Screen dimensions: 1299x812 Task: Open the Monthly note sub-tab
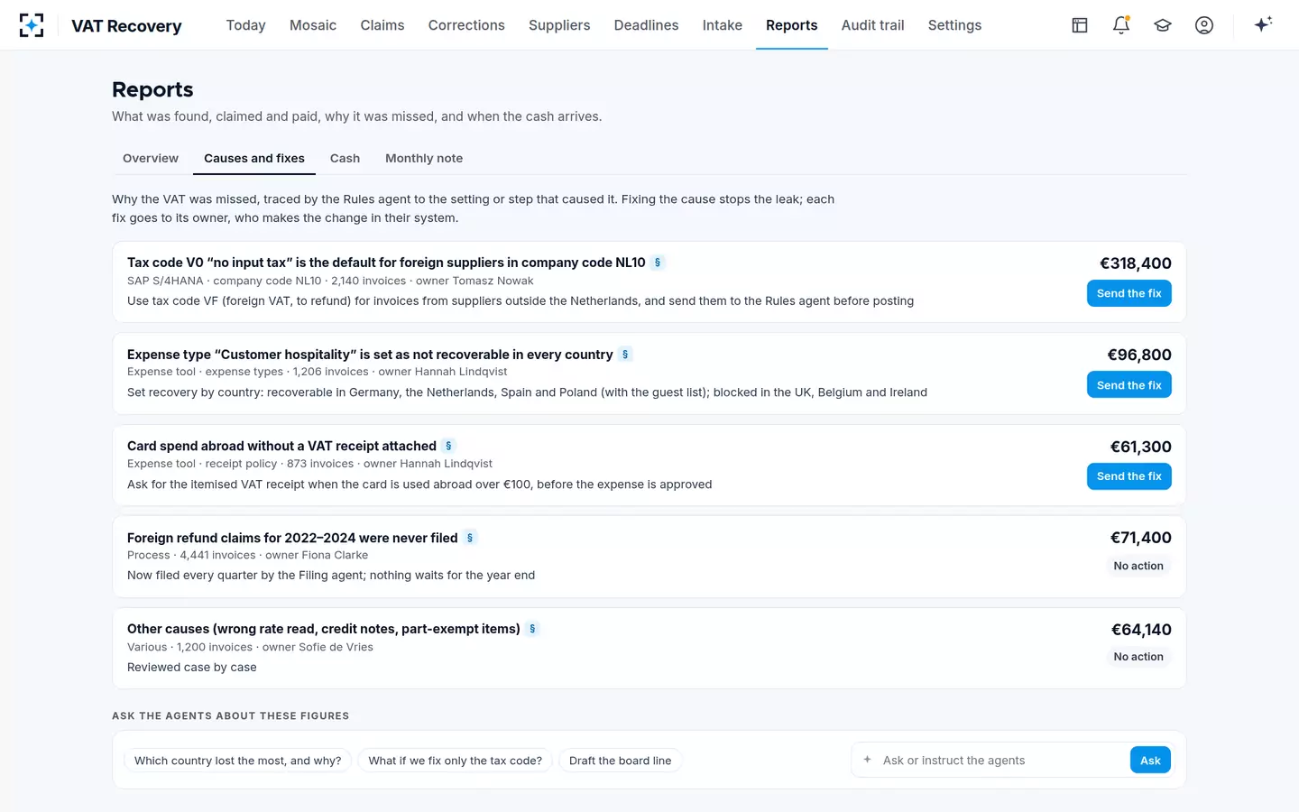click(x=424, y=158)
